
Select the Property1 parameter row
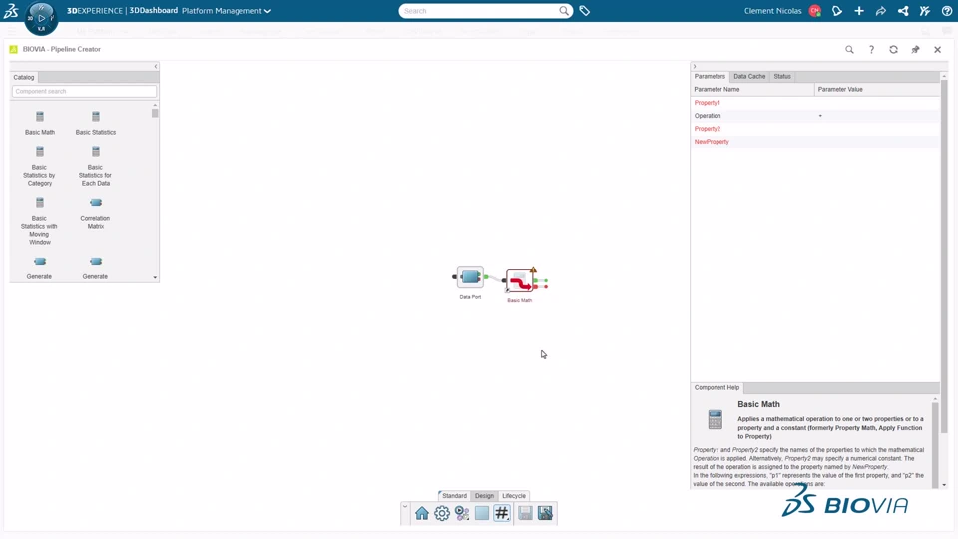tap(815, 103)
